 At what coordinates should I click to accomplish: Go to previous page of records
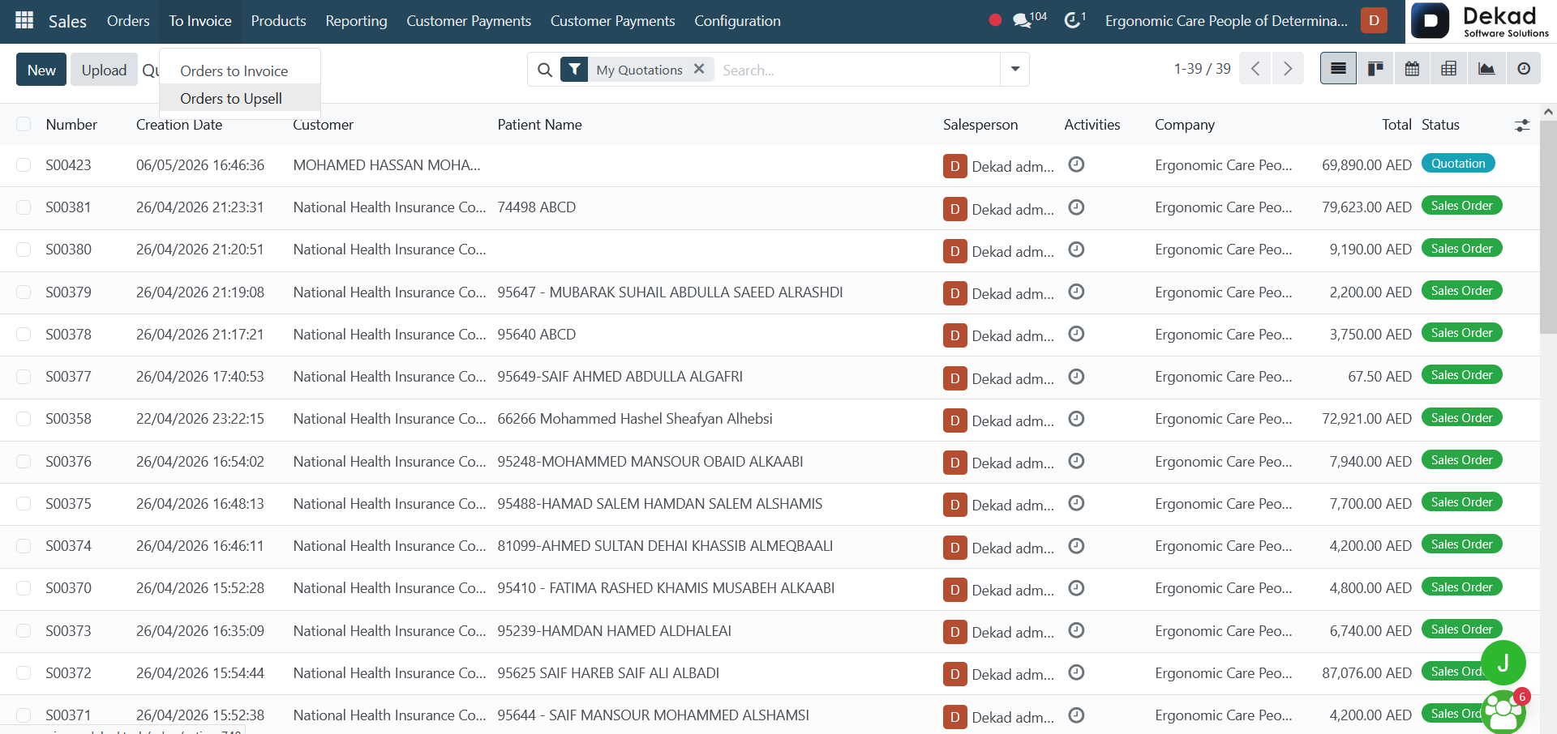[x=1255, y=69]
